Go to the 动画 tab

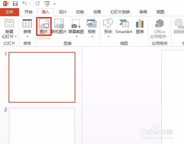[x=97, y=12]
